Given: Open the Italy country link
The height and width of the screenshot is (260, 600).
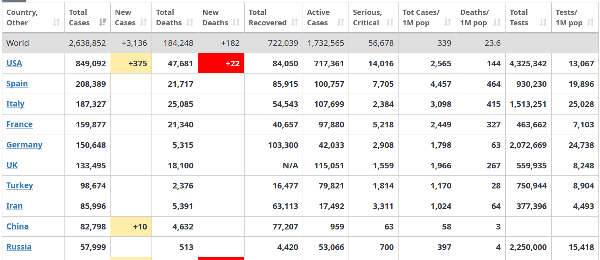Looking at the screenshot, I should (15, 104).
